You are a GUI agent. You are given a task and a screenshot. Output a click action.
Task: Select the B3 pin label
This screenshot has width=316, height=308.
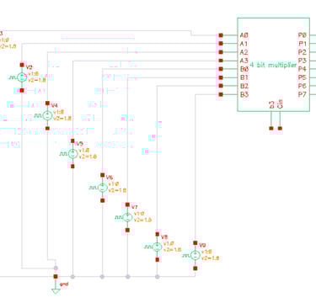244,94
